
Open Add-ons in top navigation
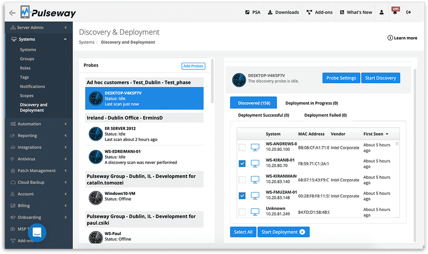coord(320,12)
